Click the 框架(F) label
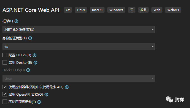The width and height of the screenshot is (190, 108). (8, 21)
